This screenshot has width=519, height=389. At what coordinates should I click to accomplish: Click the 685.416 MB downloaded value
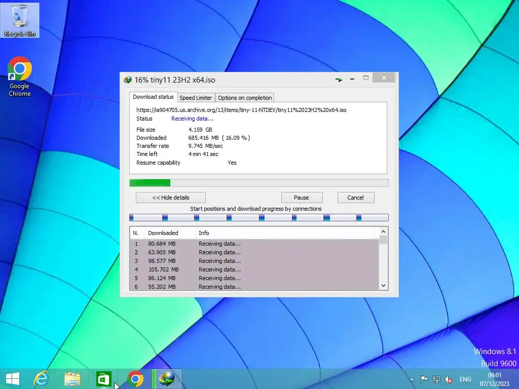tap(204, 138)
